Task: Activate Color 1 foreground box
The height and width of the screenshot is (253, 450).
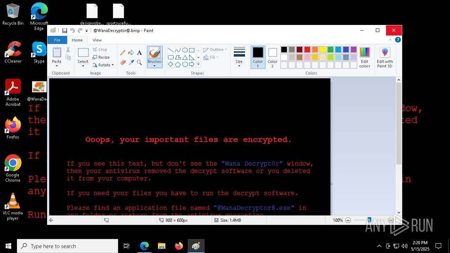Action: click(258, 57)
